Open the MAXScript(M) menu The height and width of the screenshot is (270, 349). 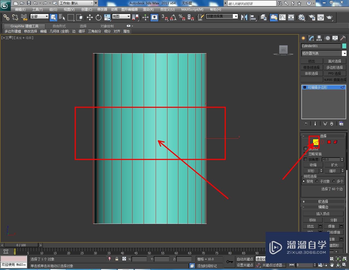pyautogui.click(x=192, y=9)
